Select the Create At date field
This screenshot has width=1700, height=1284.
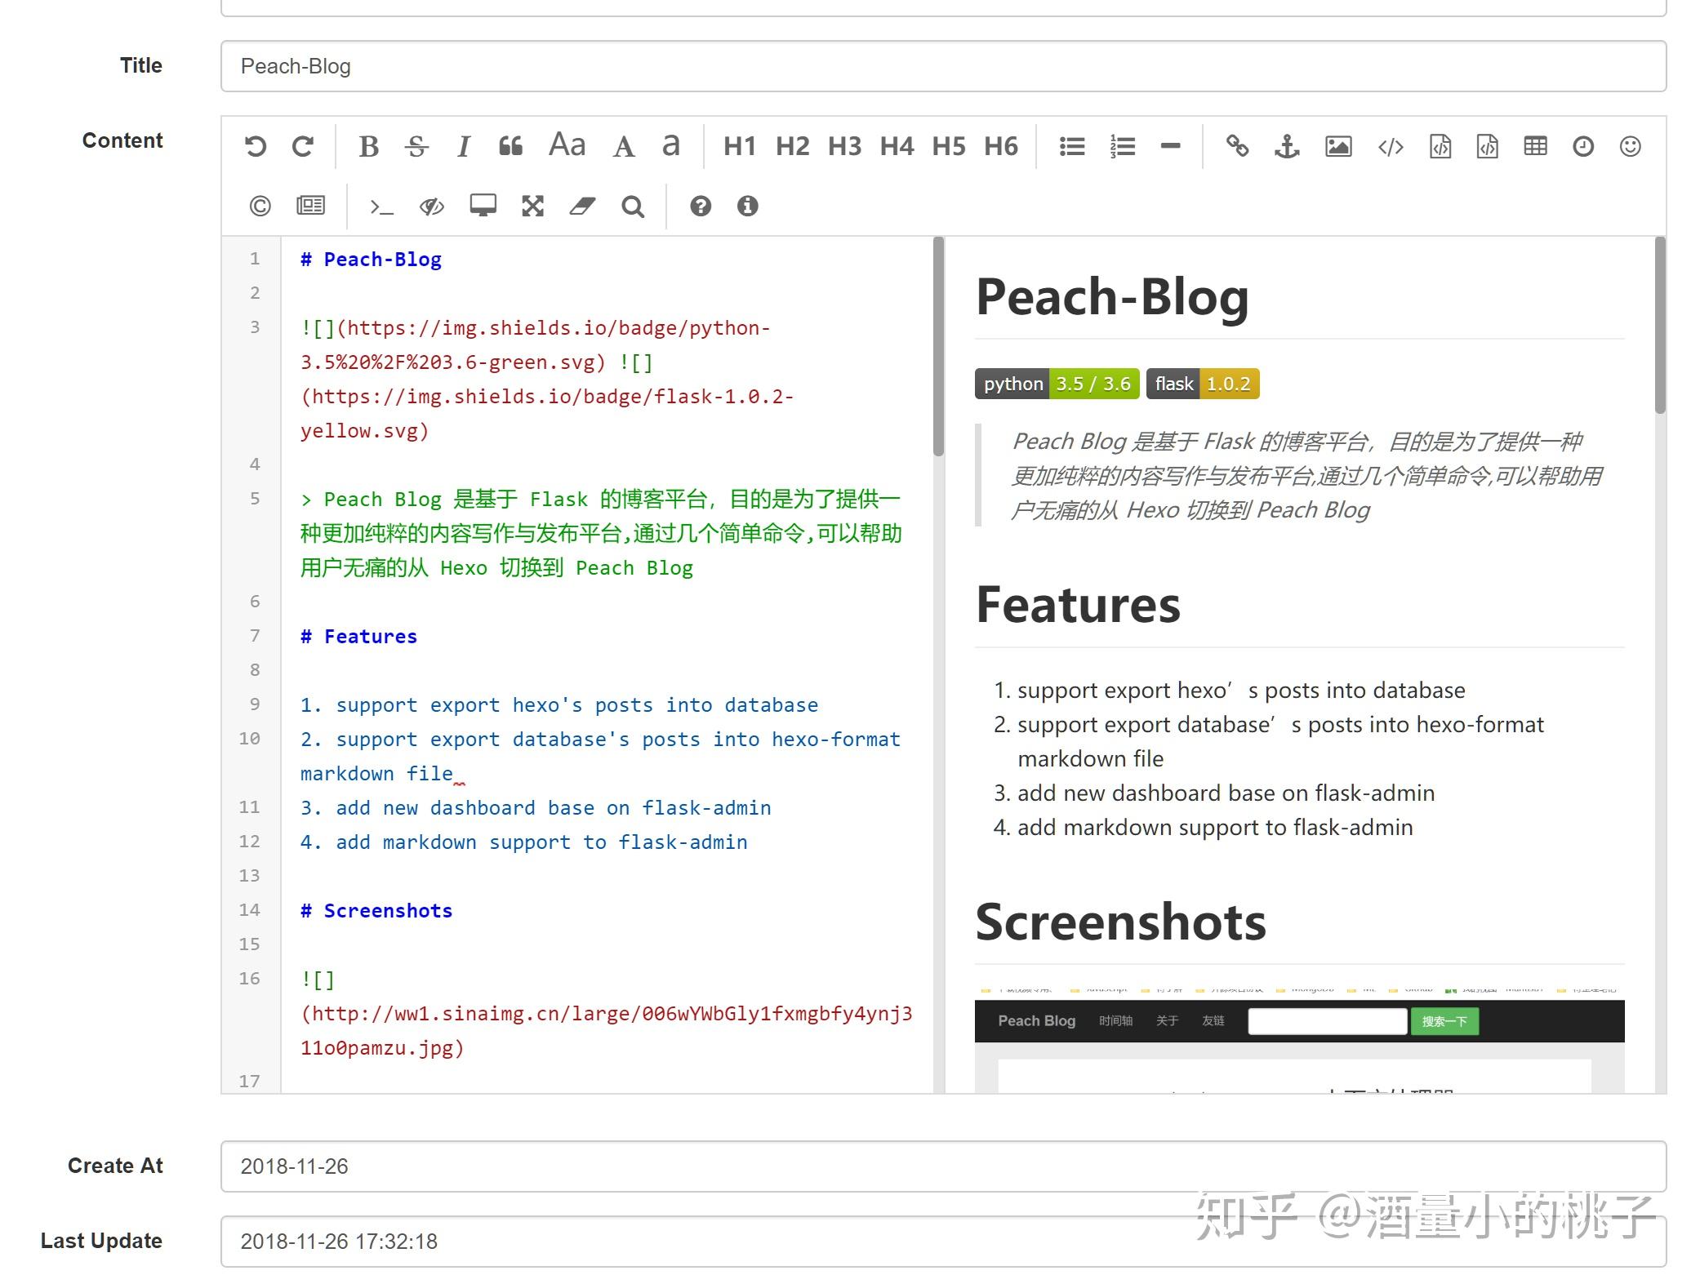click(572, 1166)
